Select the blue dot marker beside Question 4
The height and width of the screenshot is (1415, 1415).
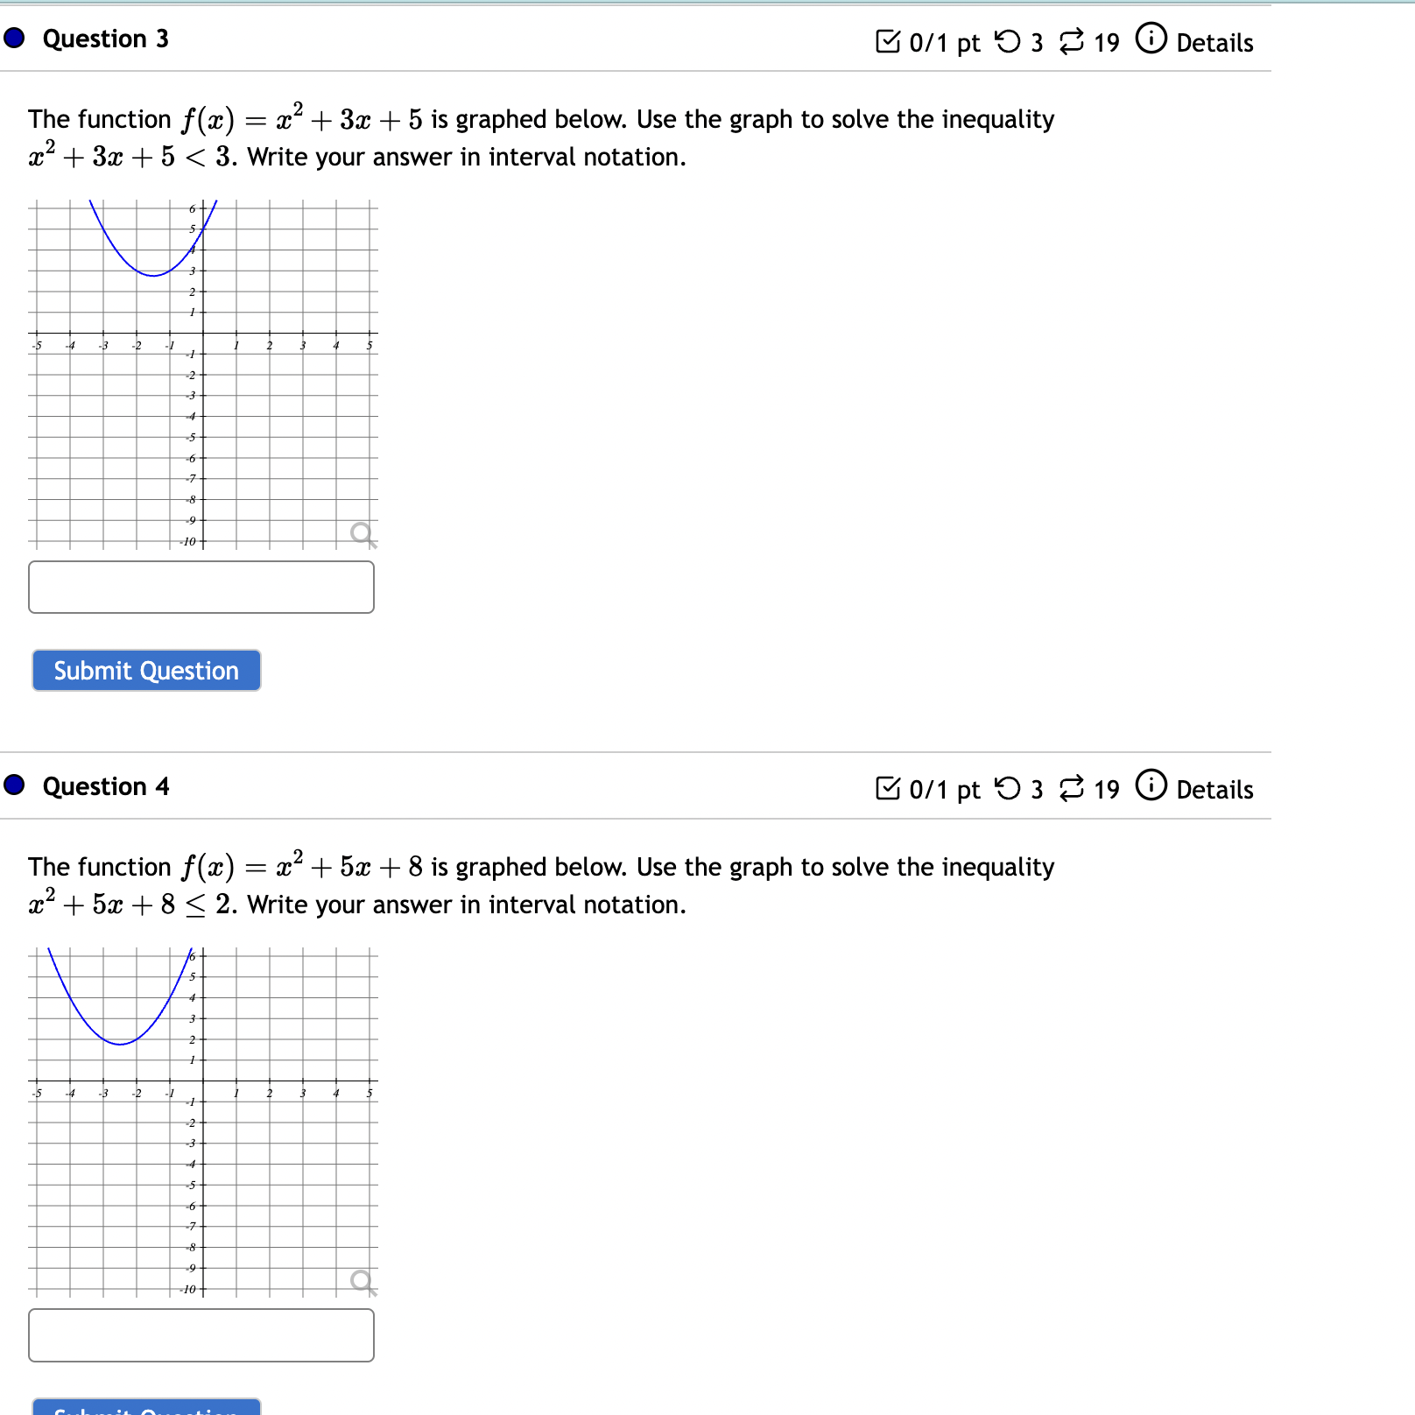pyautogui.click(x=12, y=785)
